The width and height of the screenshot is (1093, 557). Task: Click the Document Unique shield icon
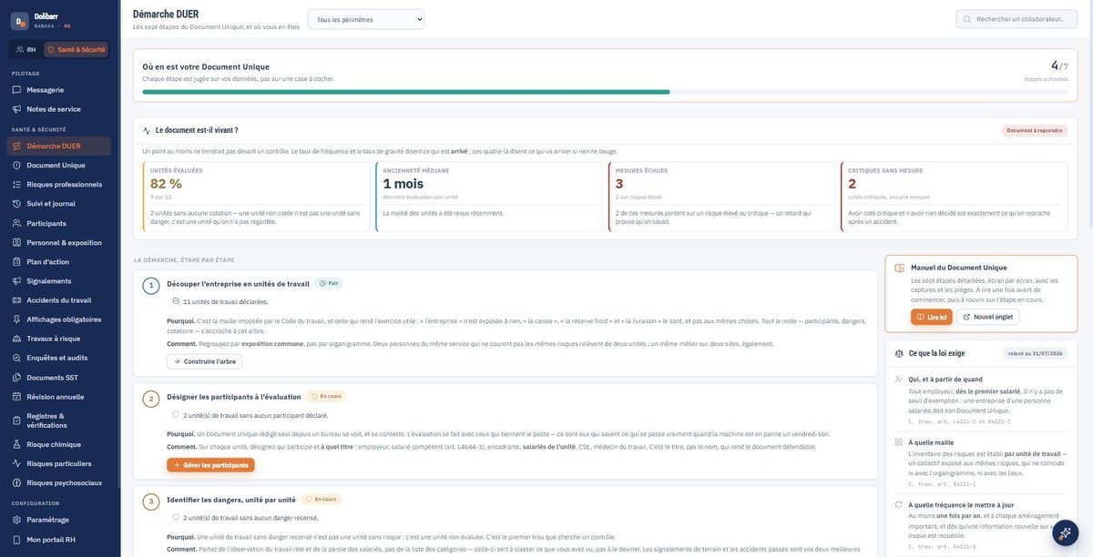pos(17,166)
